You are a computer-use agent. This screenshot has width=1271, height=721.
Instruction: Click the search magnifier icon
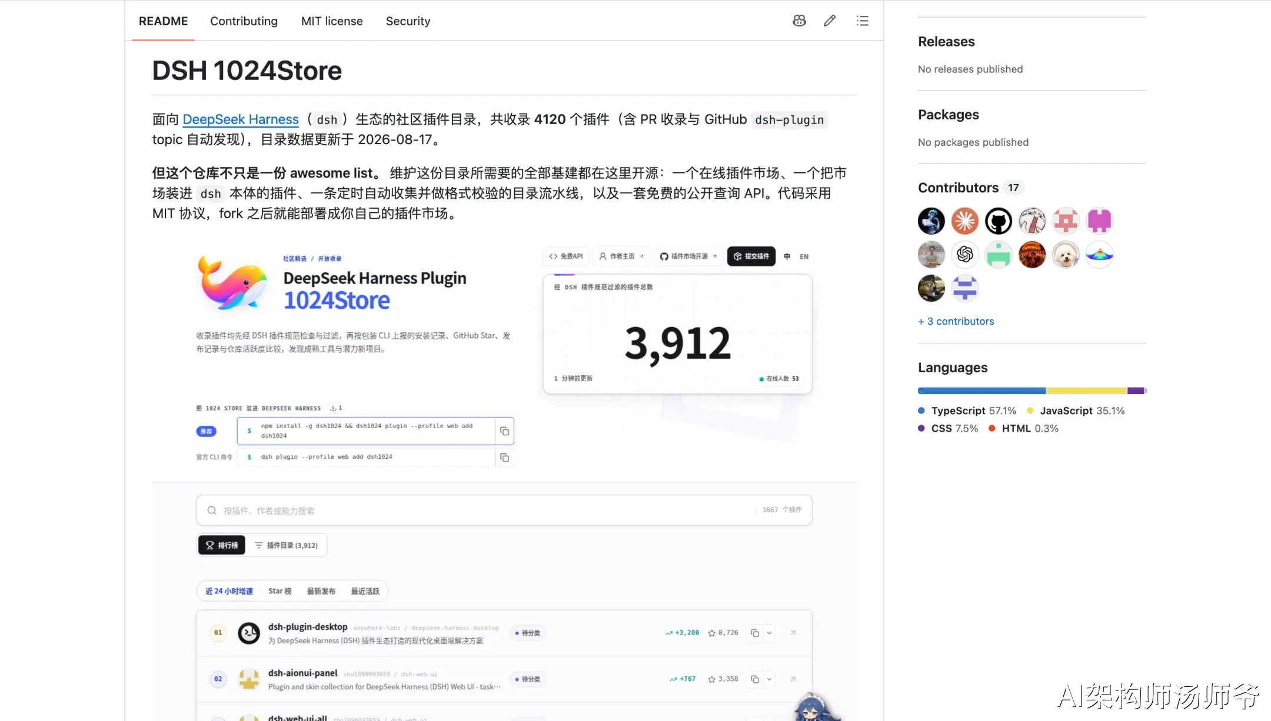(x=212, y=510)
